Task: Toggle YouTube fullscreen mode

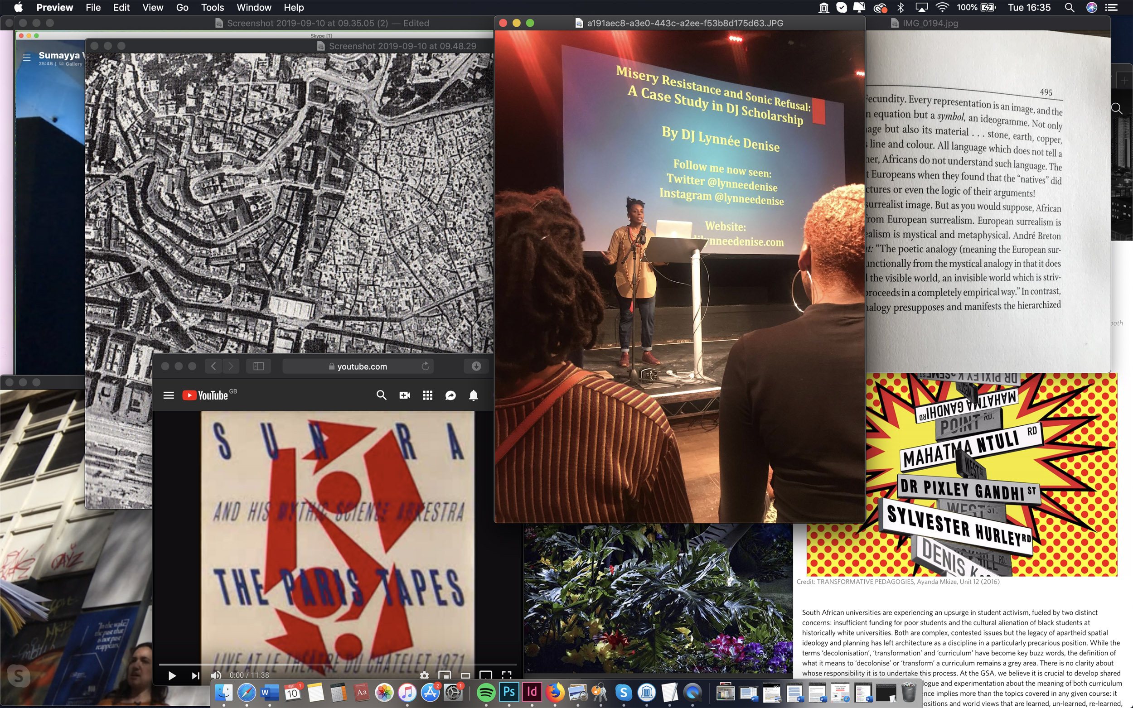Action: pyautogui.click(x=506, y=675)
